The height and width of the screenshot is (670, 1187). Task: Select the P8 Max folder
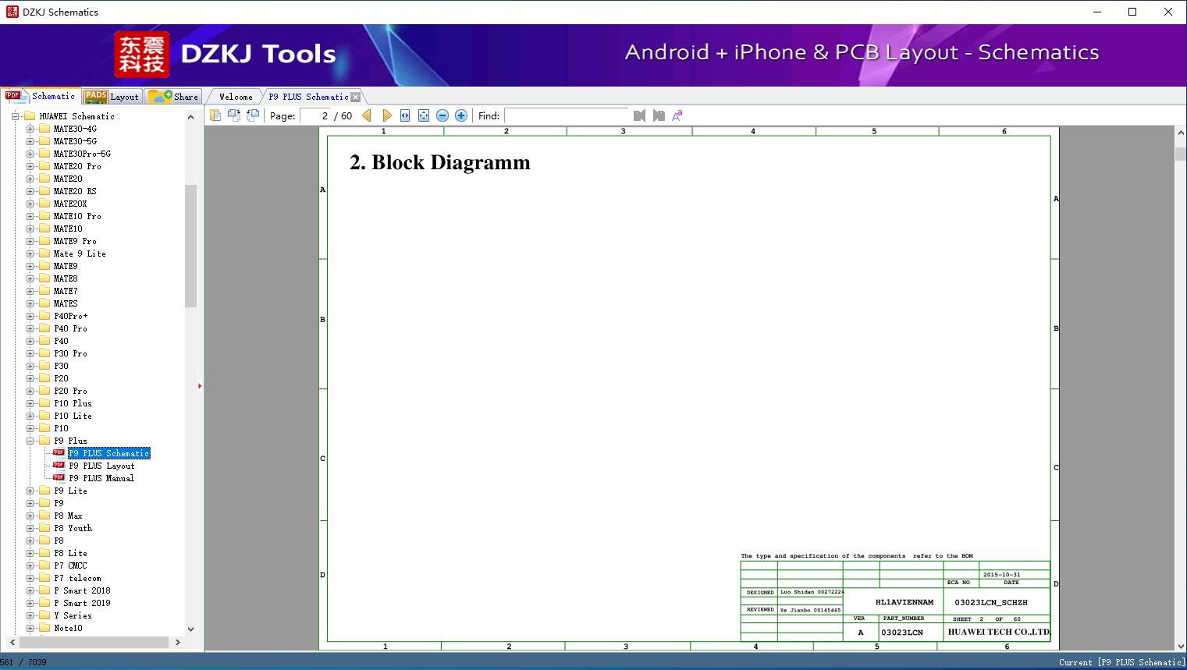click(x=68, y=516)
